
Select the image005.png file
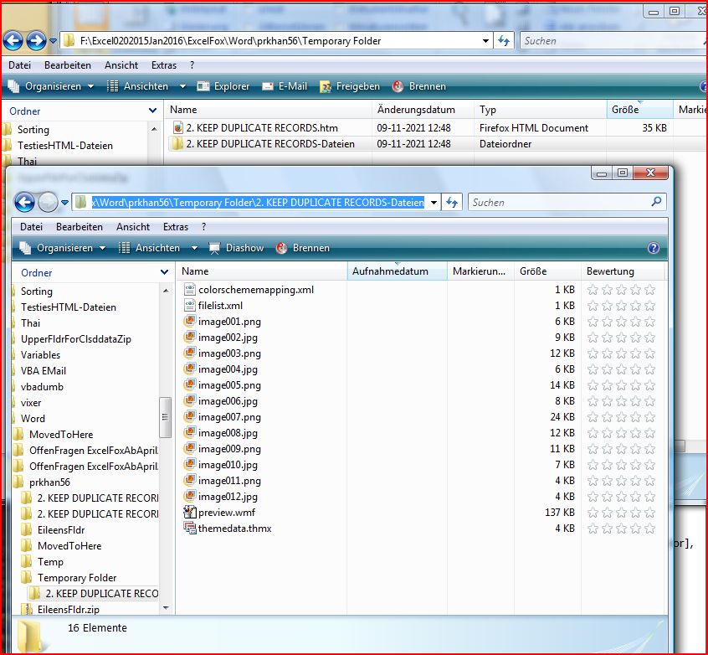pos(229,385)
